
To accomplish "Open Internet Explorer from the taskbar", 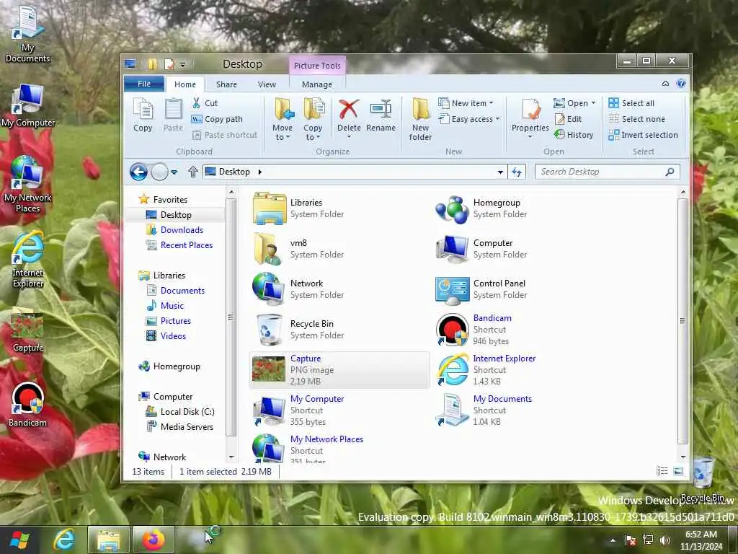I will pos(64,540).
